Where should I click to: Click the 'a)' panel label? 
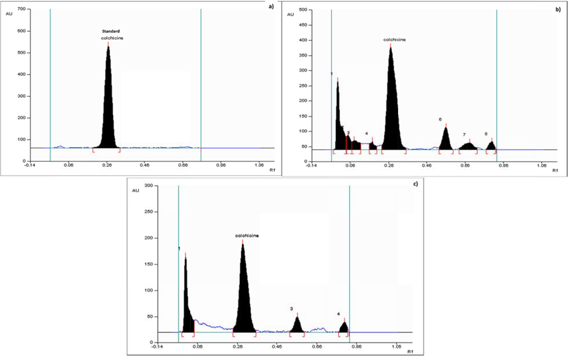[x=271, y=6]
